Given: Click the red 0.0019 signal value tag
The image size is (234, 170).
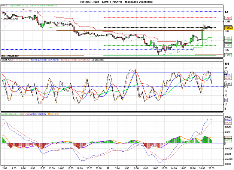Looking at the screenshot, I should pos(228,123).
